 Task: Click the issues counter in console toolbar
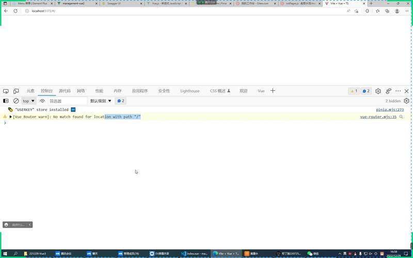click(x=121, y=101)
